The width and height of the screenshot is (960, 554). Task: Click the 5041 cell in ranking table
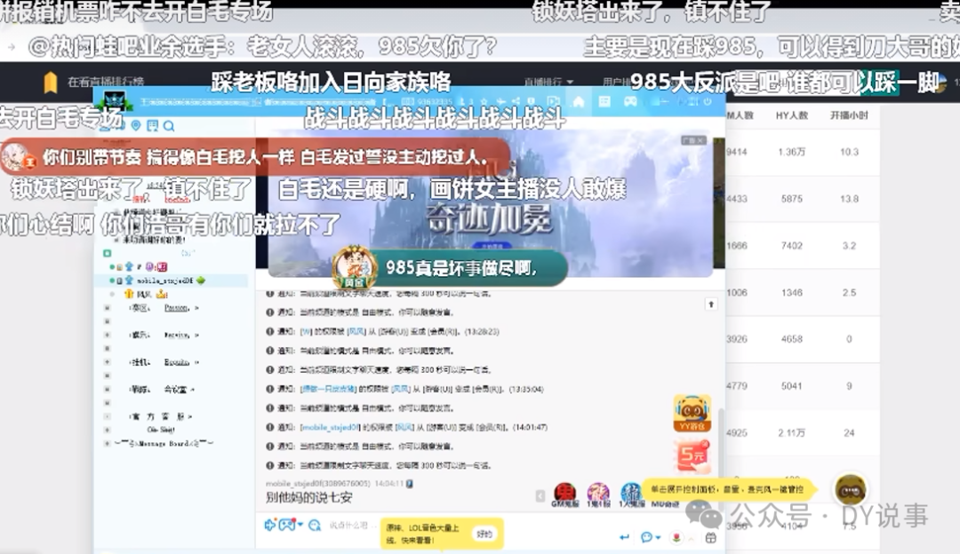[792, 386]
